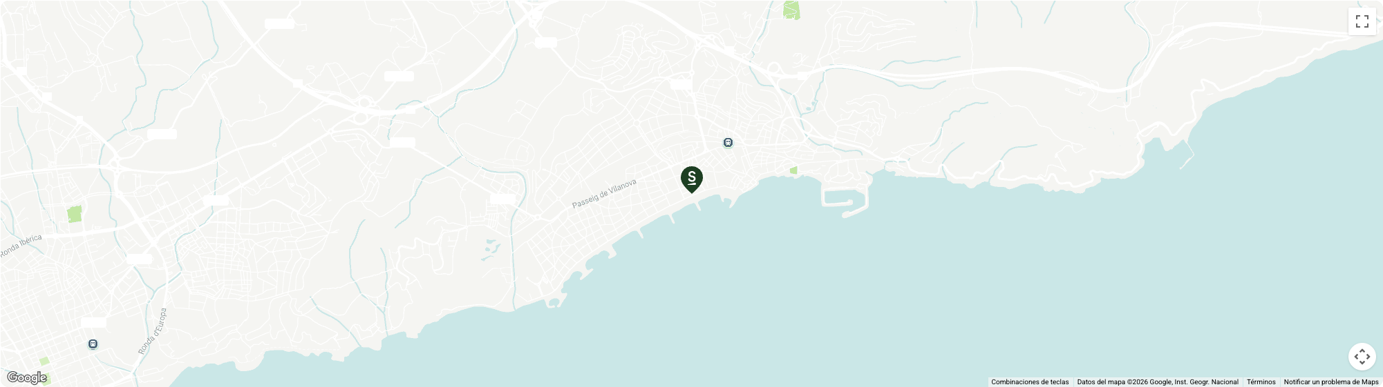Click the train station icon near Ronda d'Europa

(x=93, y=344)
